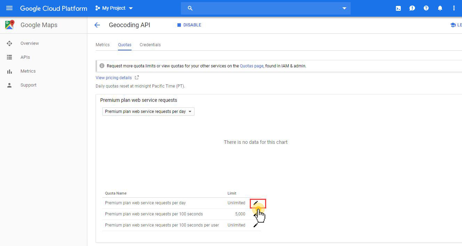Focus the top search input field
The image size is (462, 246).
(266, 8)
